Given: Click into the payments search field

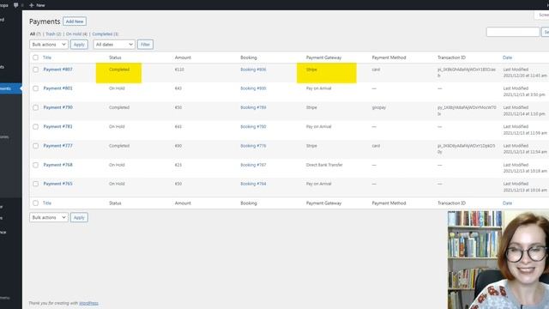Looking at the screenshot, I should coord(513,32).
